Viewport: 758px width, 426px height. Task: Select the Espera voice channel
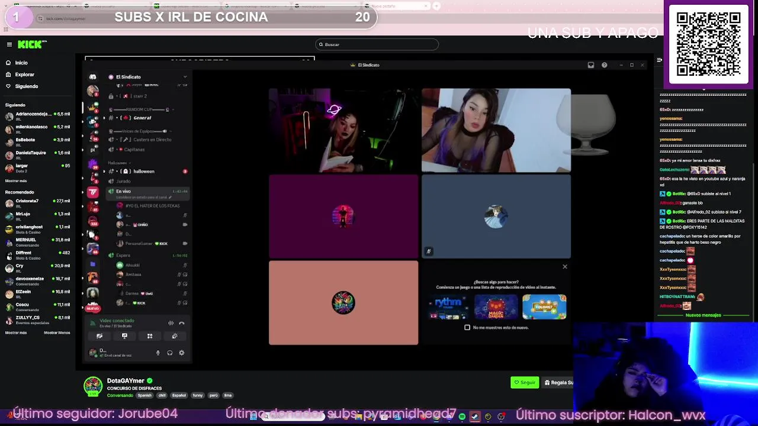click(x=147, y=255)
